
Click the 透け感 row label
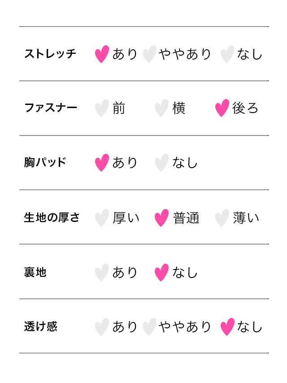[x=41, y=326]
